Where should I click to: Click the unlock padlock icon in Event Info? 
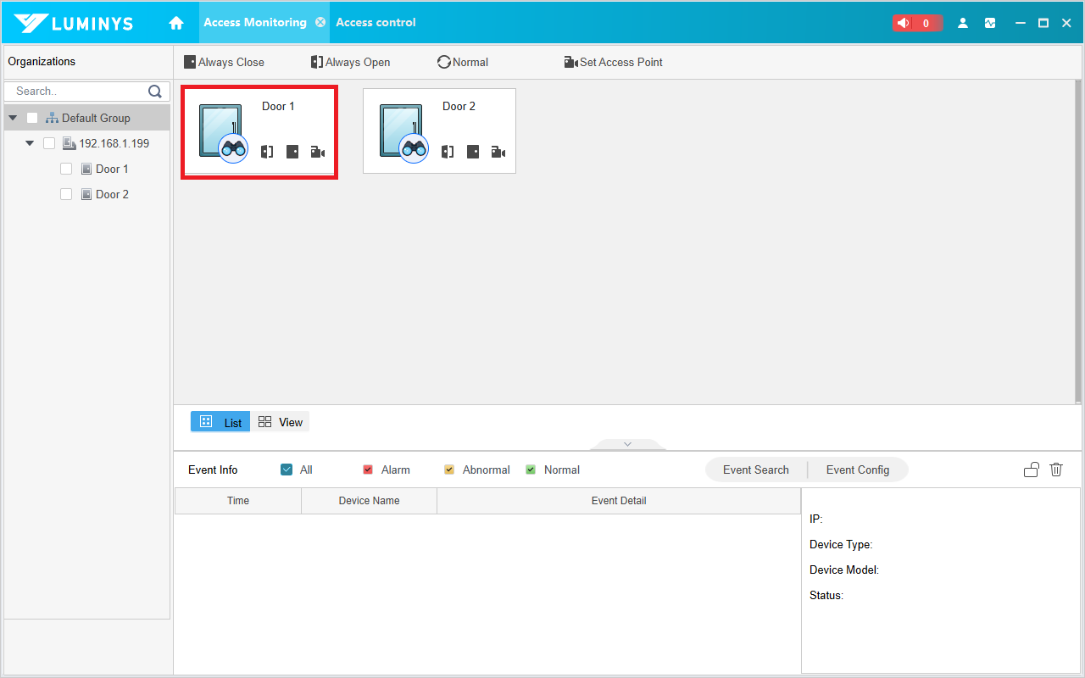tap(1031, 470)
